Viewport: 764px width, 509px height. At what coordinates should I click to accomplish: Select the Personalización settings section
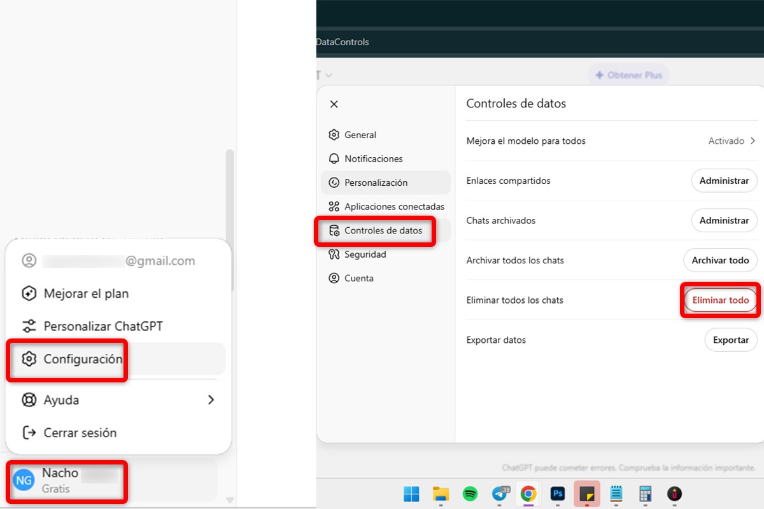click(386, 183)
